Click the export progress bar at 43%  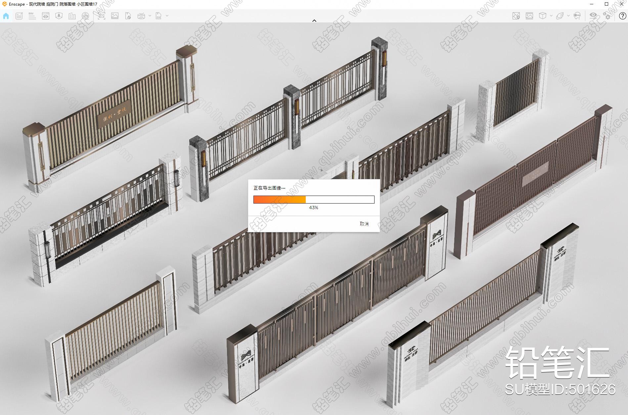click(x=314, y=199)
